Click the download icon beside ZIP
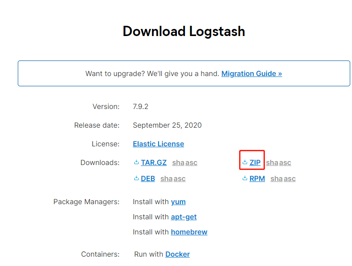 245,162
